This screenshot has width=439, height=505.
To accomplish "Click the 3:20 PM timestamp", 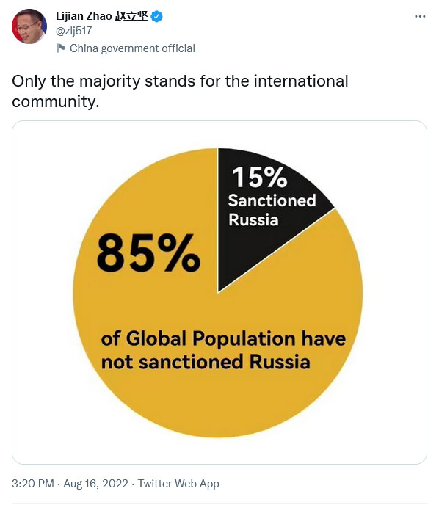I will coord(33,484).
